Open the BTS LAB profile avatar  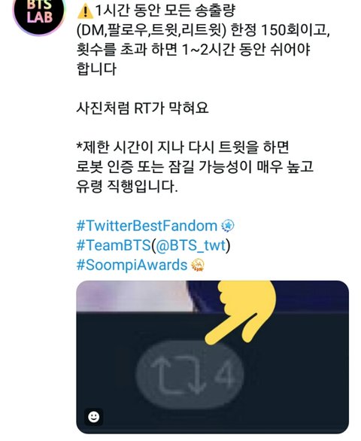(x=39, y=13)
